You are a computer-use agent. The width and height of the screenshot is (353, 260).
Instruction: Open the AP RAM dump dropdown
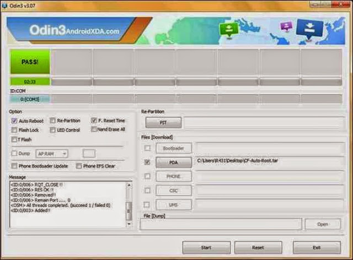click(x=52, y=154)
